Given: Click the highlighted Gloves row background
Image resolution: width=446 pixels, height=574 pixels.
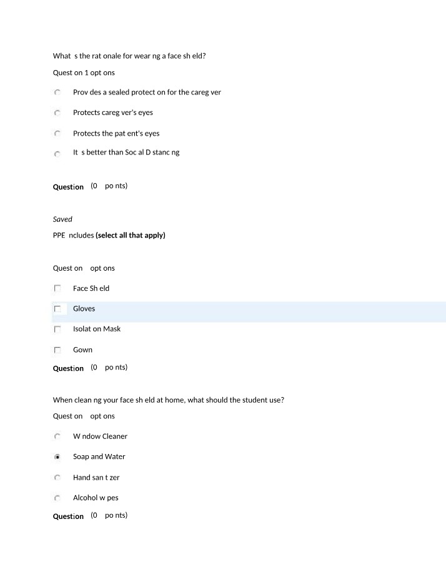Looking at the screenshot, I should (249, 312).
